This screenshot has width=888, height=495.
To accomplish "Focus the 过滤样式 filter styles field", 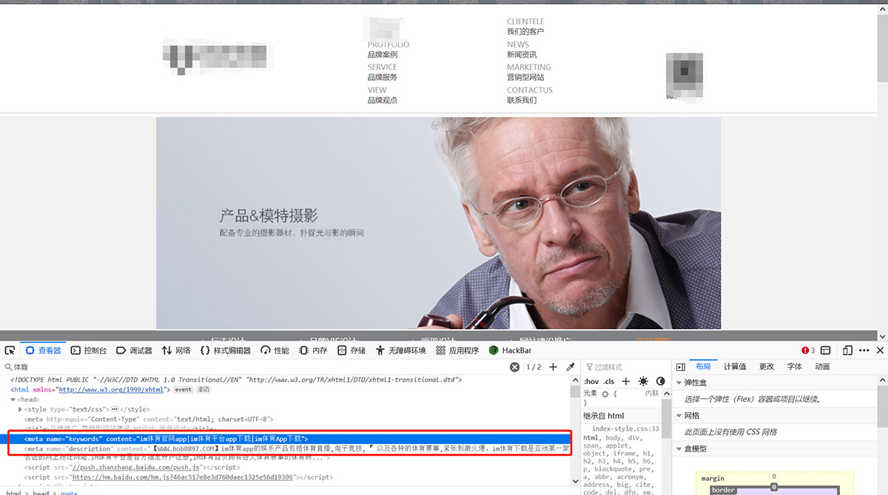I will pos(625,367).
